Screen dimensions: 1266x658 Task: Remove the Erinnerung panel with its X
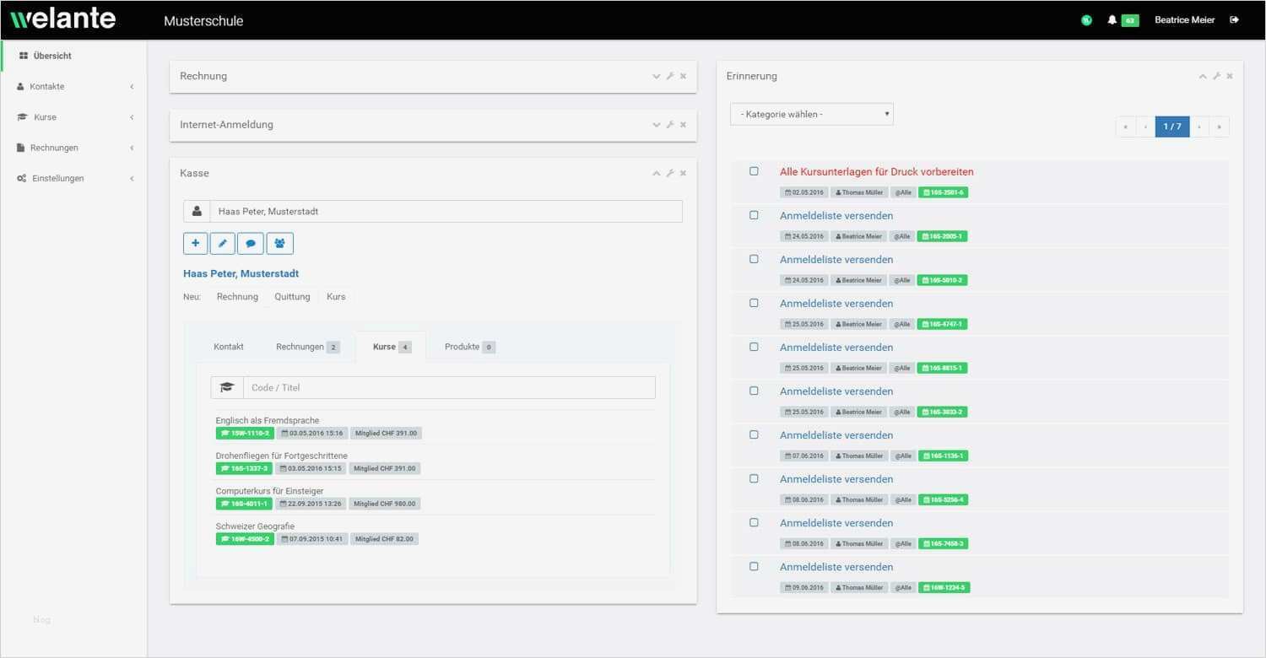(x=1230, y=76)
